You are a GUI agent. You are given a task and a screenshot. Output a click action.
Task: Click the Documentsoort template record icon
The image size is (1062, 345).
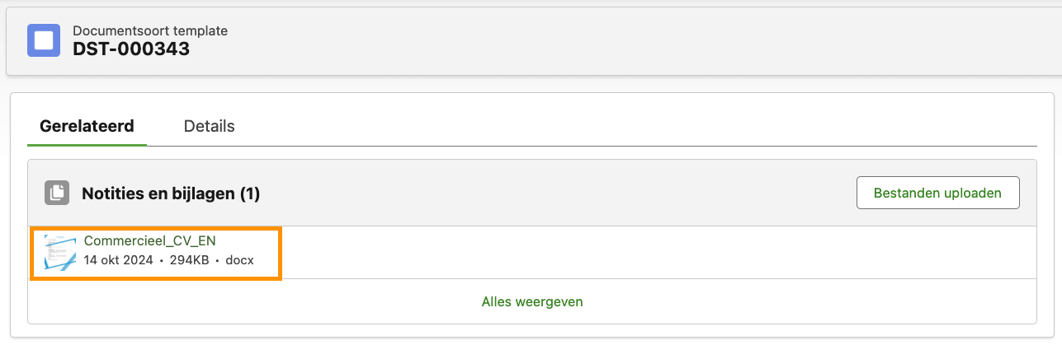pyautogui.click(x=44, y=40)
